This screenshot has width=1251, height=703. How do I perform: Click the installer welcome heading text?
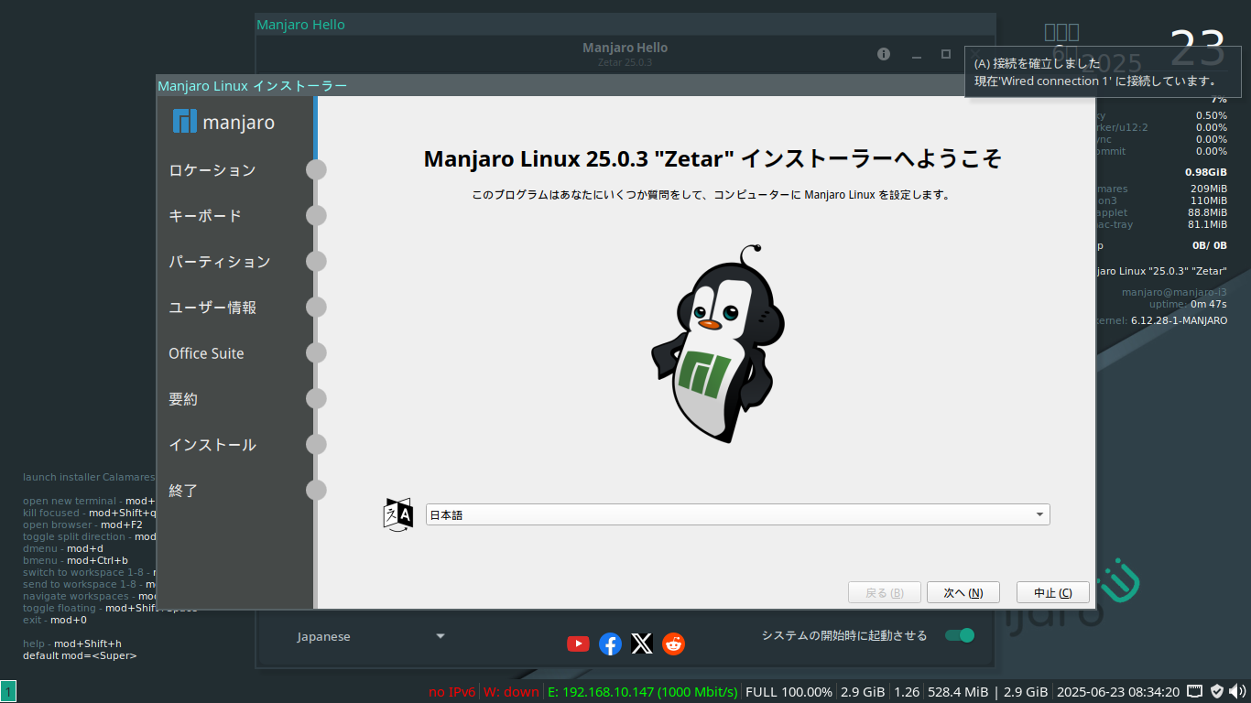(x=713, y=158)
